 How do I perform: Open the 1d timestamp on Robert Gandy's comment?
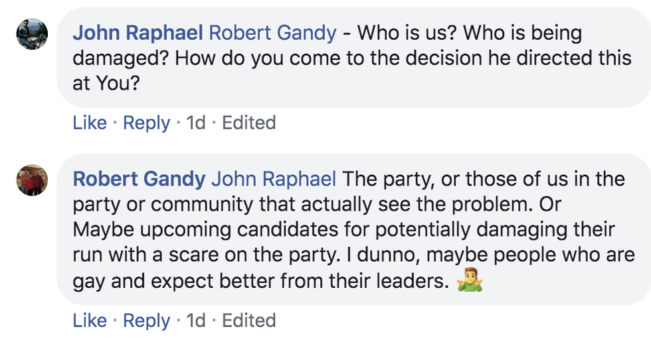[195, 321]
